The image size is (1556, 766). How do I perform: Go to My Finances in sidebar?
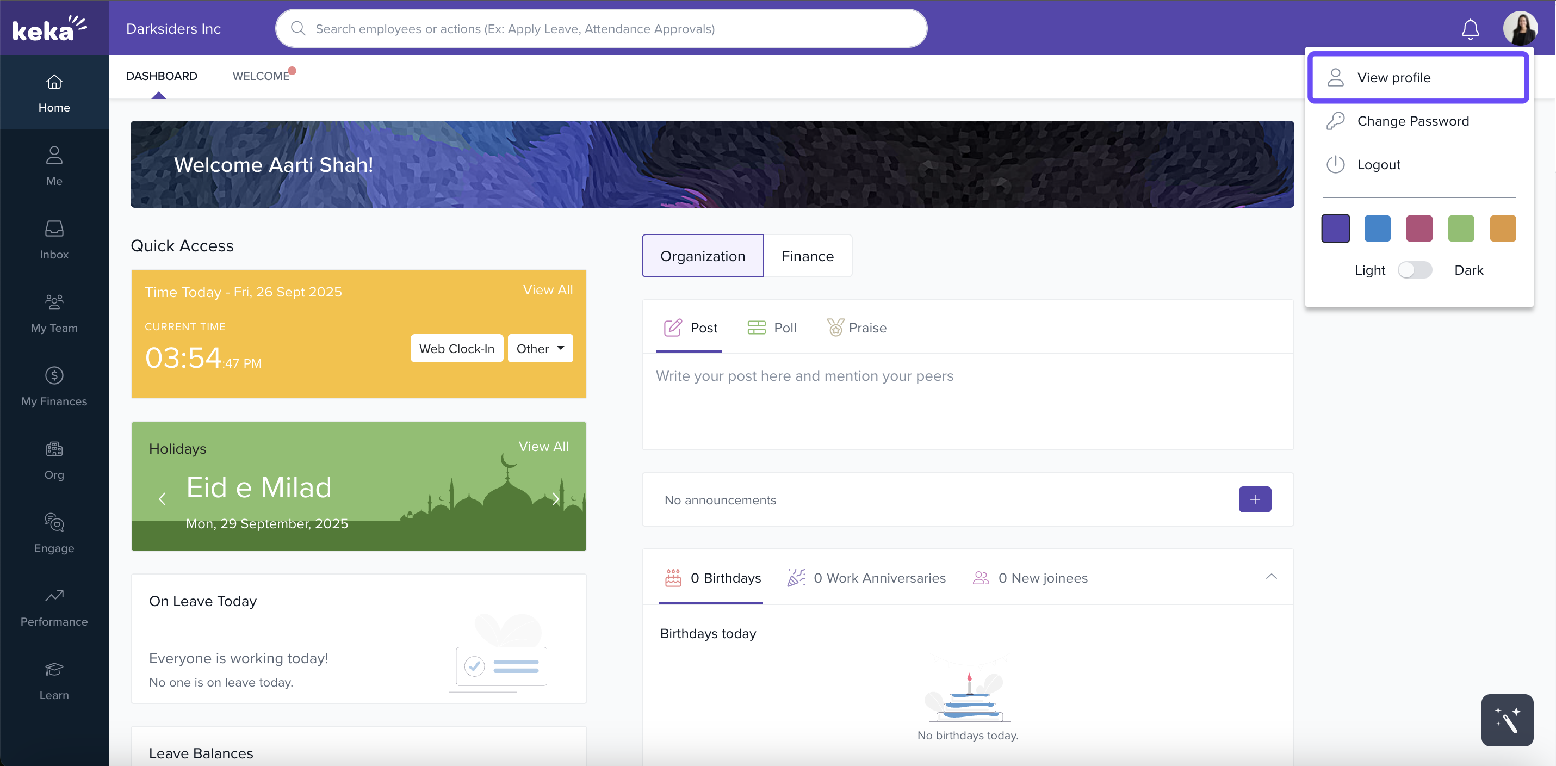pos(54,387)
